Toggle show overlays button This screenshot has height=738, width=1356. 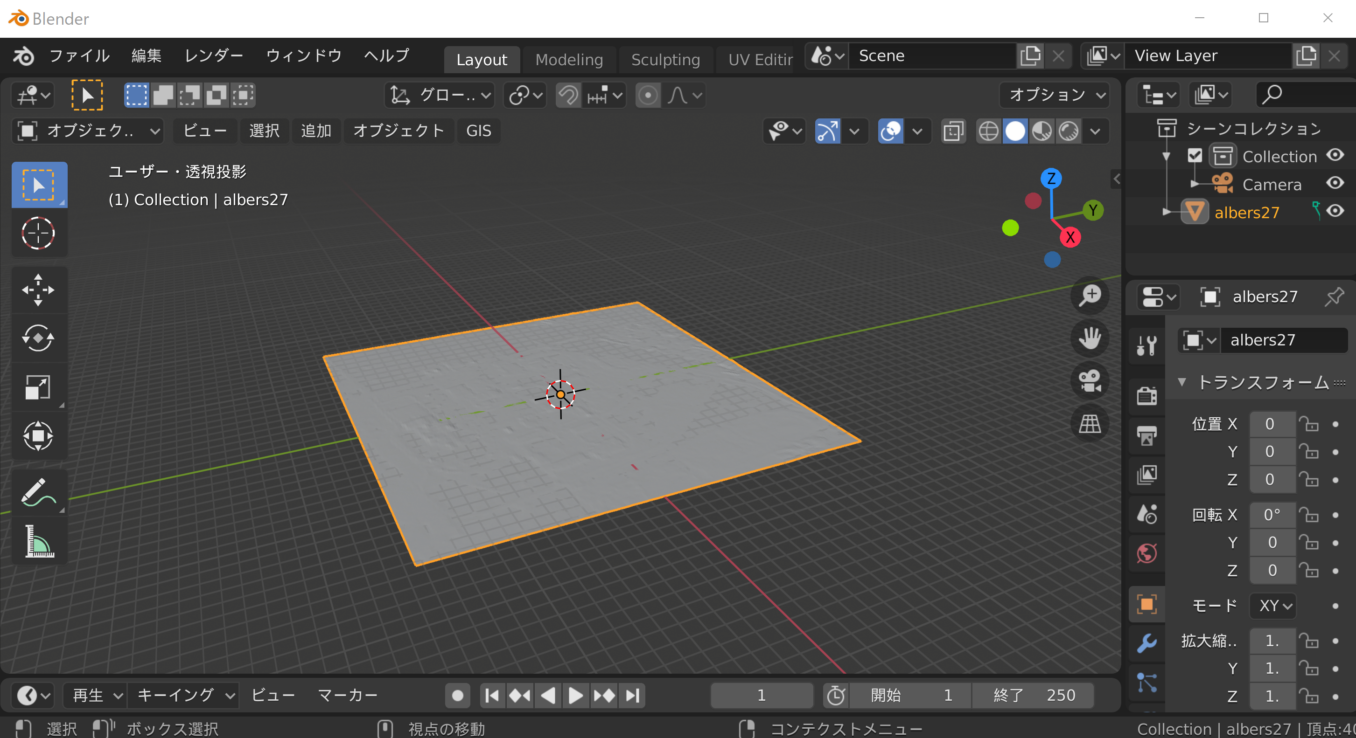tap(891, 131)
